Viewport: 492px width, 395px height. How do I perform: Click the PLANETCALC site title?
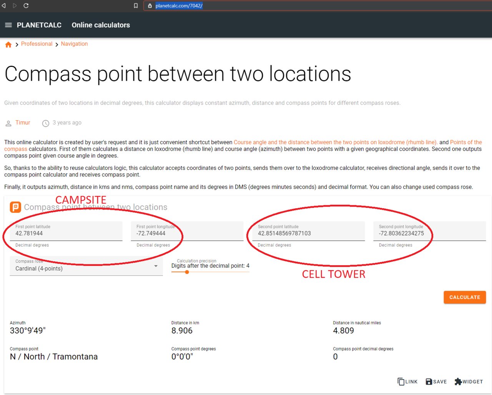coord(39,25)
